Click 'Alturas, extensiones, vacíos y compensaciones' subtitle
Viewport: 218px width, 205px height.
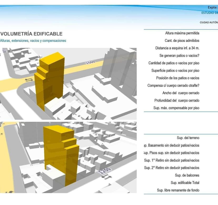coord(33,41)
